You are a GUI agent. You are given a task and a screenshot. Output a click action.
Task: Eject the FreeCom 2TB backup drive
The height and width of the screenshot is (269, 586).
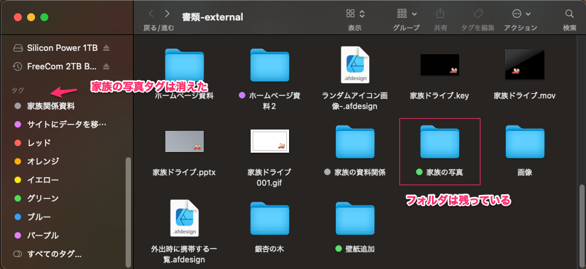pos(106,66)
